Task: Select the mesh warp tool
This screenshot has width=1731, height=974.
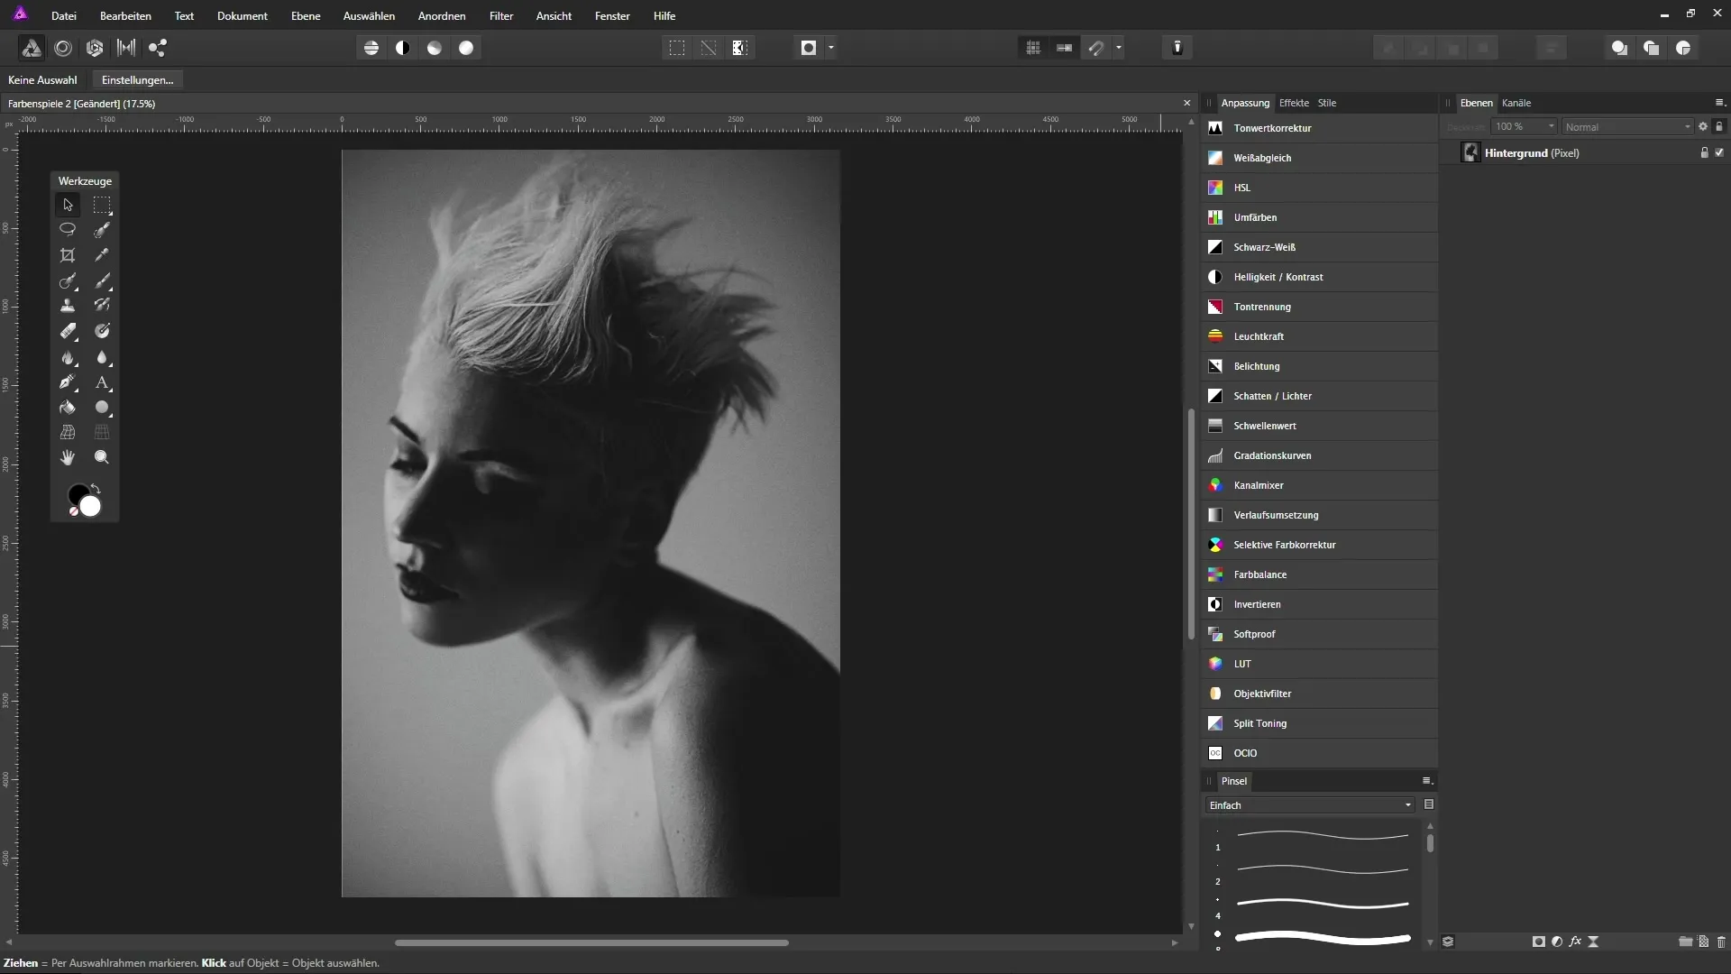Action: pos(68,433)
